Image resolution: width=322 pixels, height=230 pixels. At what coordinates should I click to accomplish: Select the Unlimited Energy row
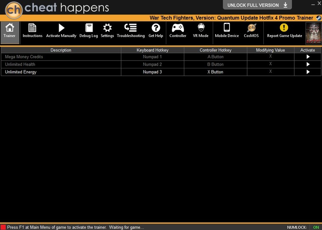(x=161, y=72)
